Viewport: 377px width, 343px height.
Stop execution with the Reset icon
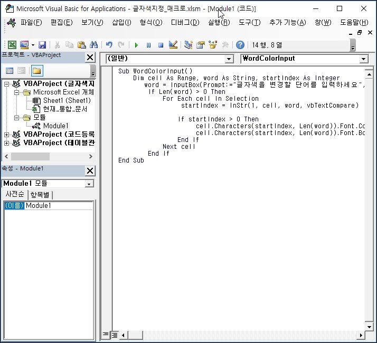tap(161, 45)
